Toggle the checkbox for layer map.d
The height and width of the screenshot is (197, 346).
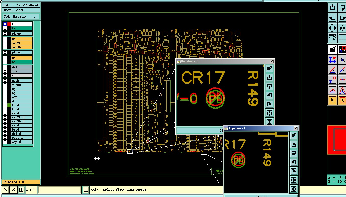click(5, 142)
